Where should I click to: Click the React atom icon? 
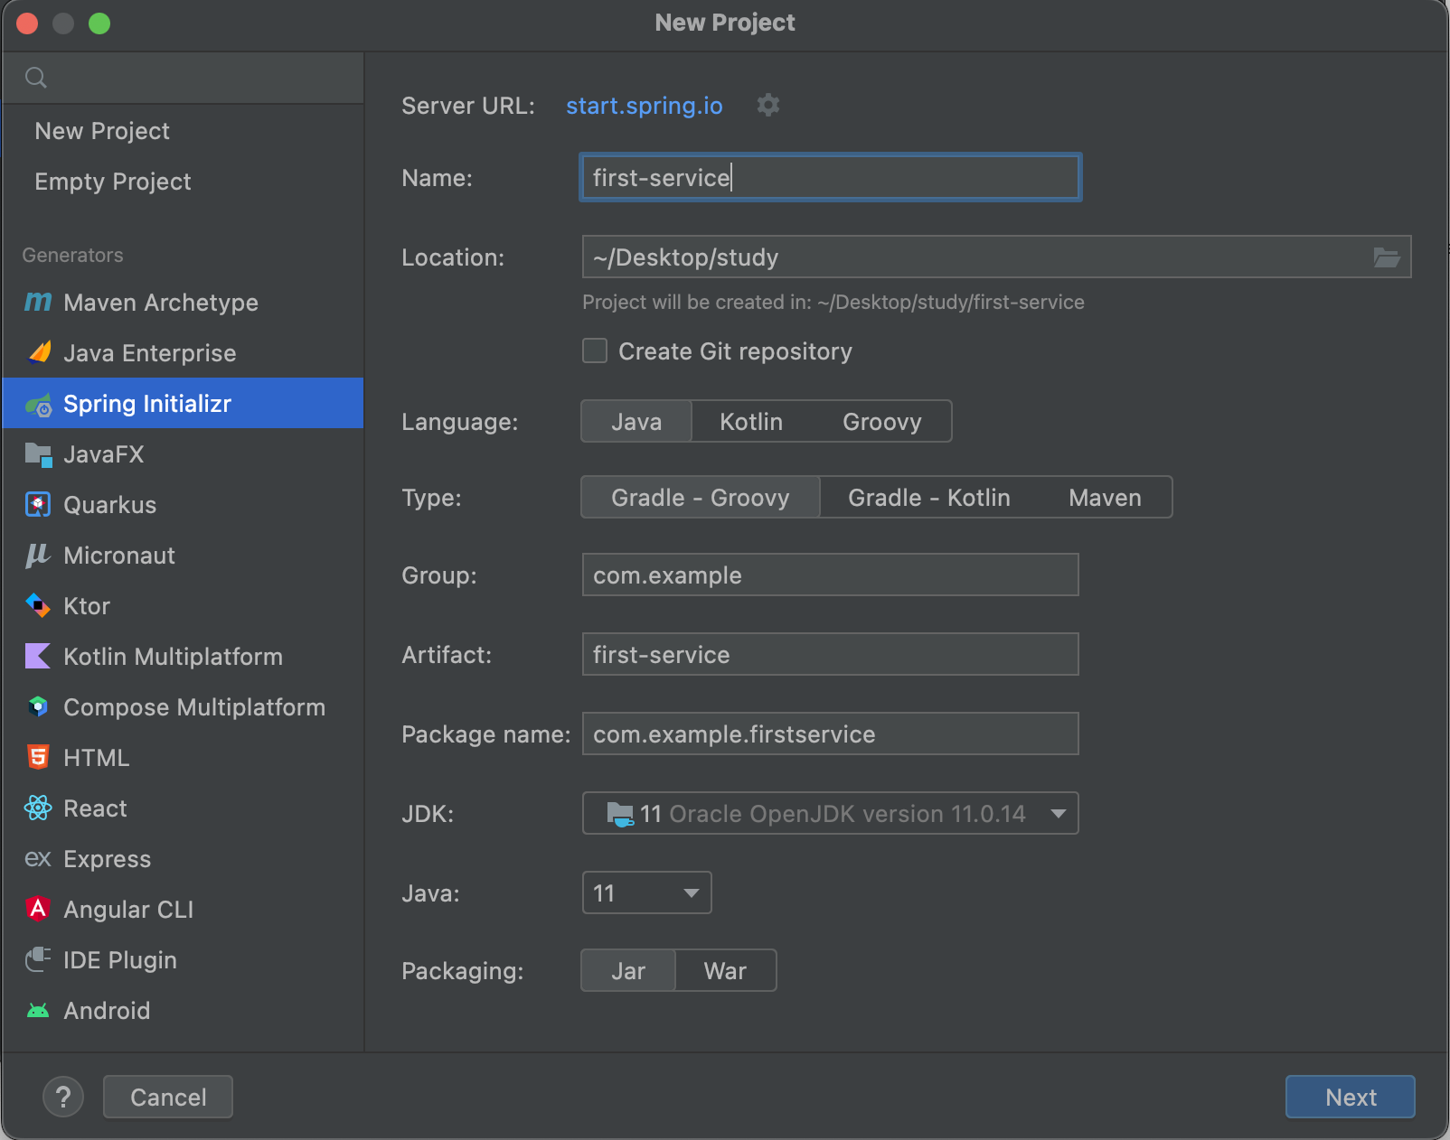point(38,808)
